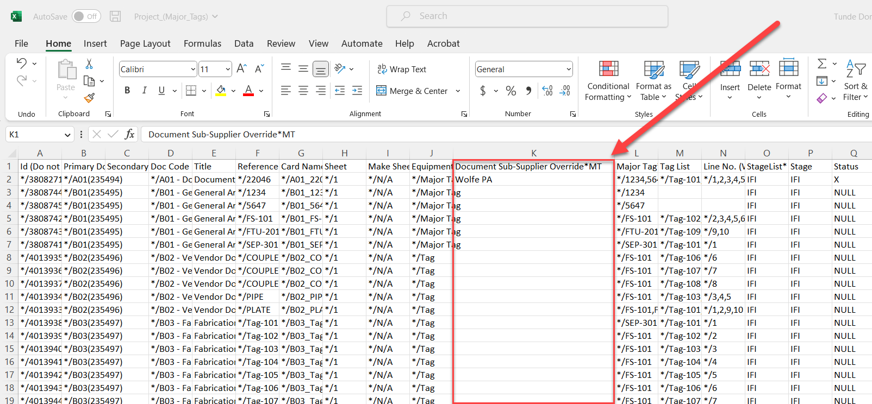
Task: Open Number format dialog launcher
Action: [x=573, y=114]
